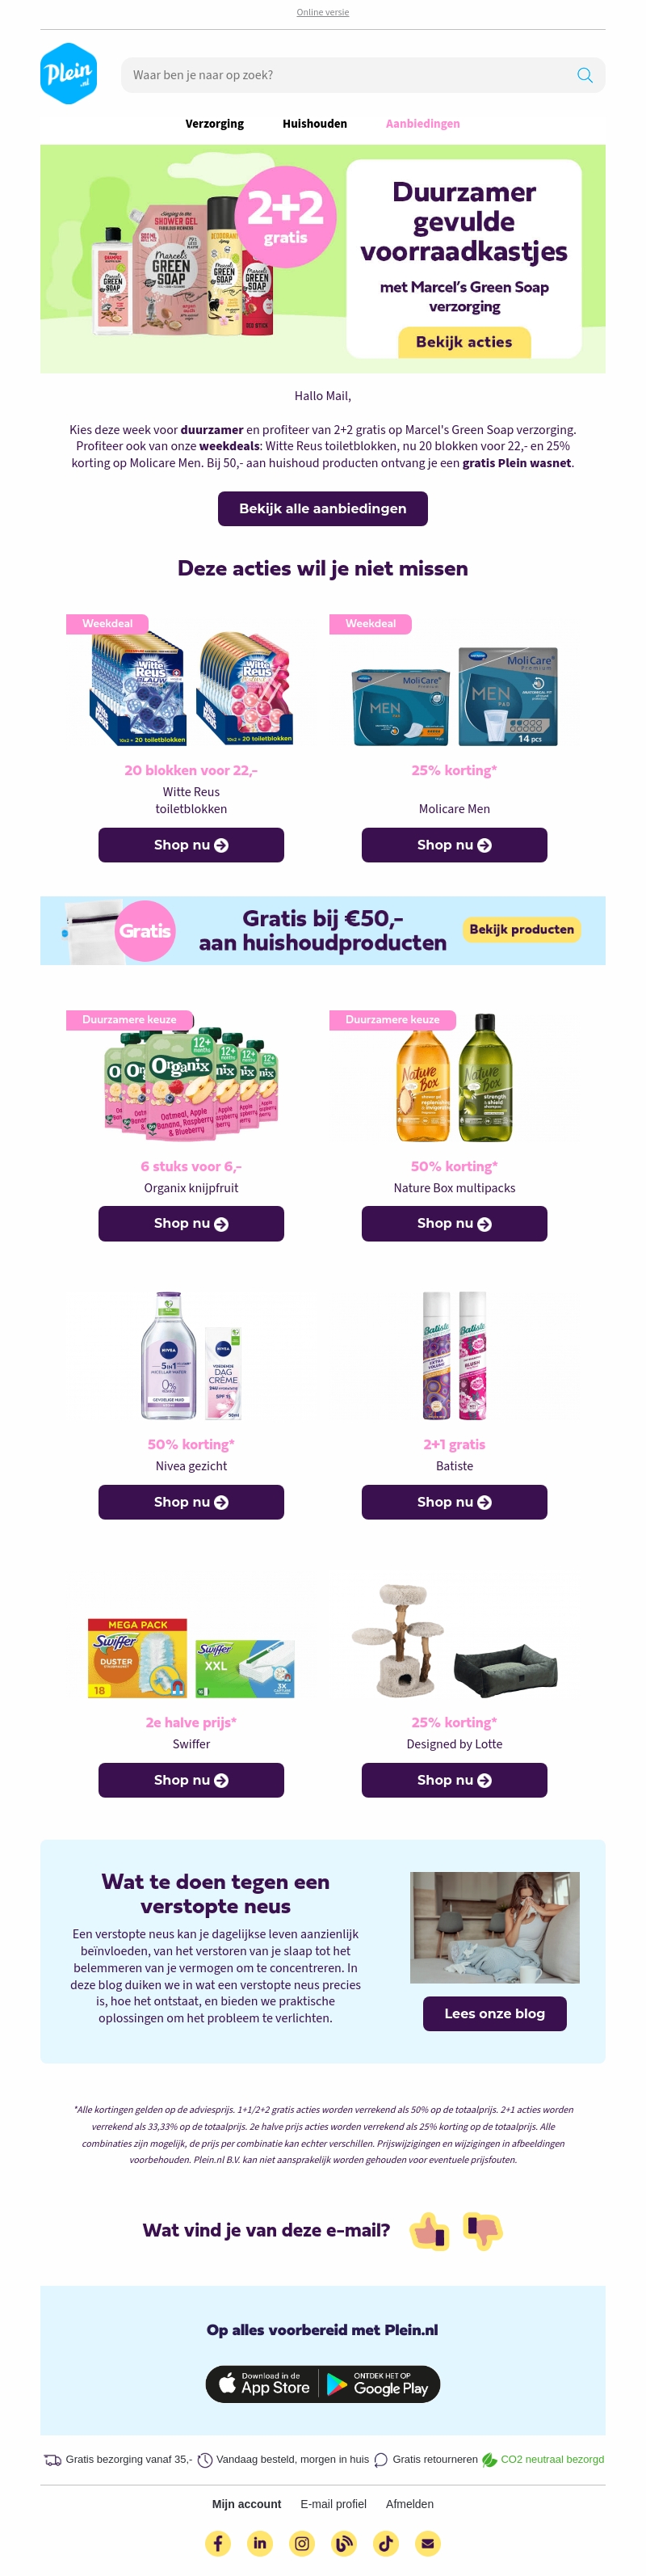
Task: Open the Online versie link
Action: click(x=322, y=12)
